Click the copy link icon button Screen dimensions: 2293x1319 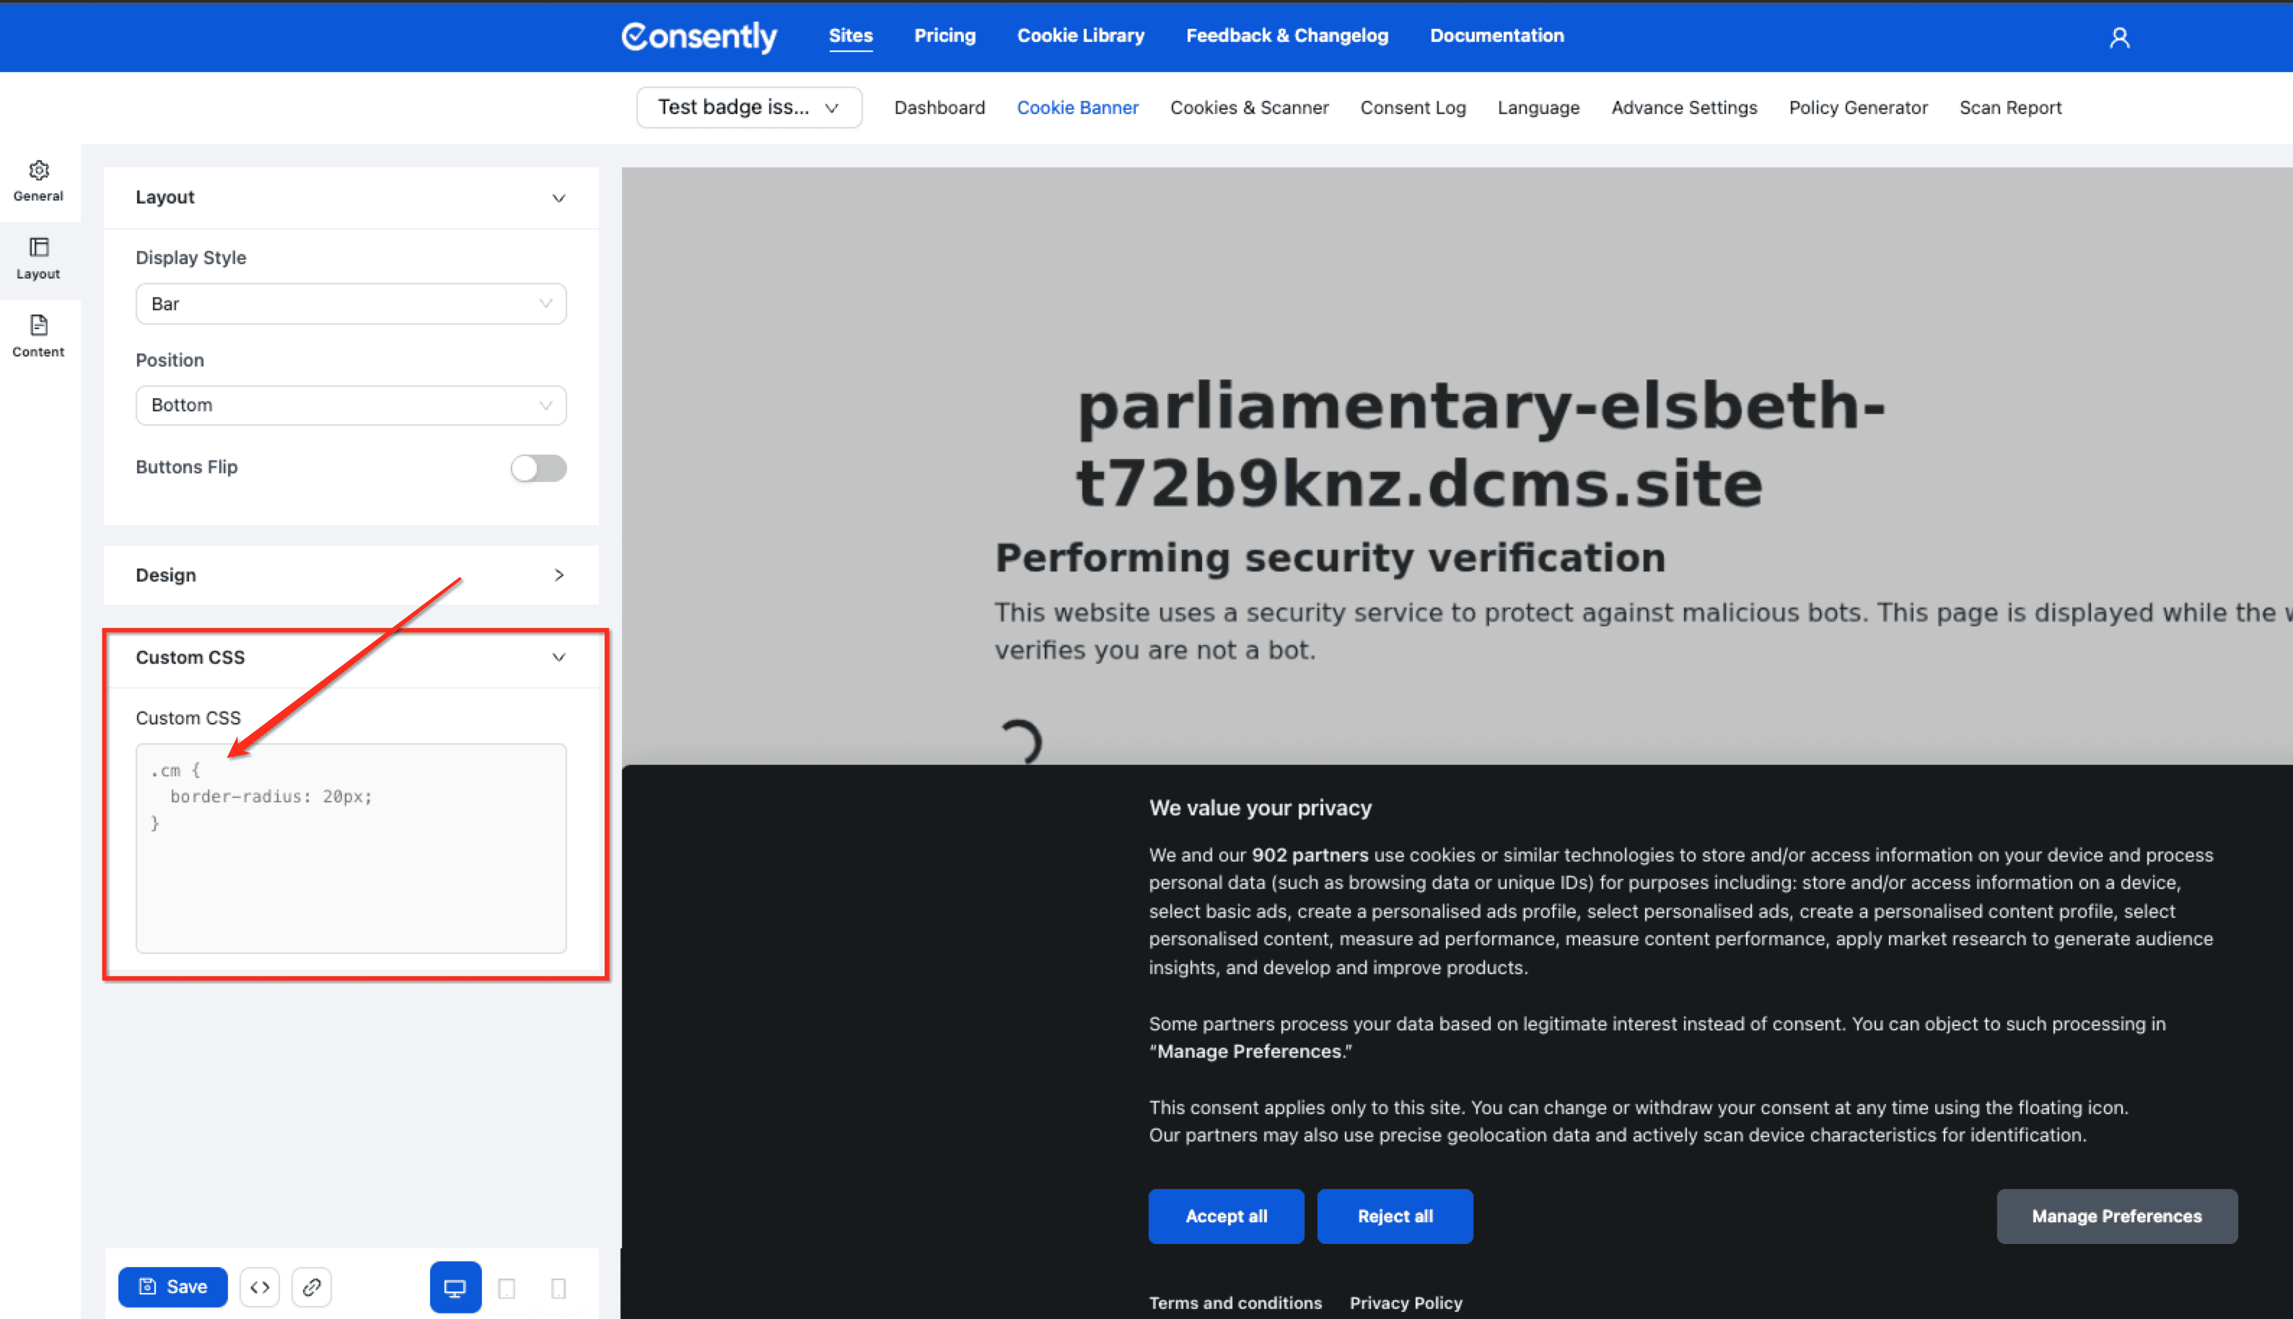pos(312,1287)
